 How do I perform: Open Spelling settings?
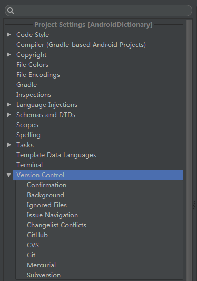pyautogui.click(x=28, y=135)
